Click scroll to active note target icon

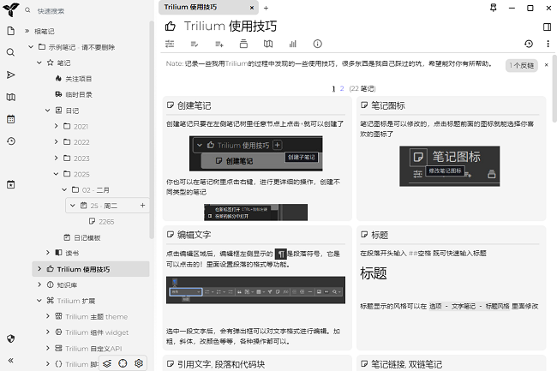point(123,363)
